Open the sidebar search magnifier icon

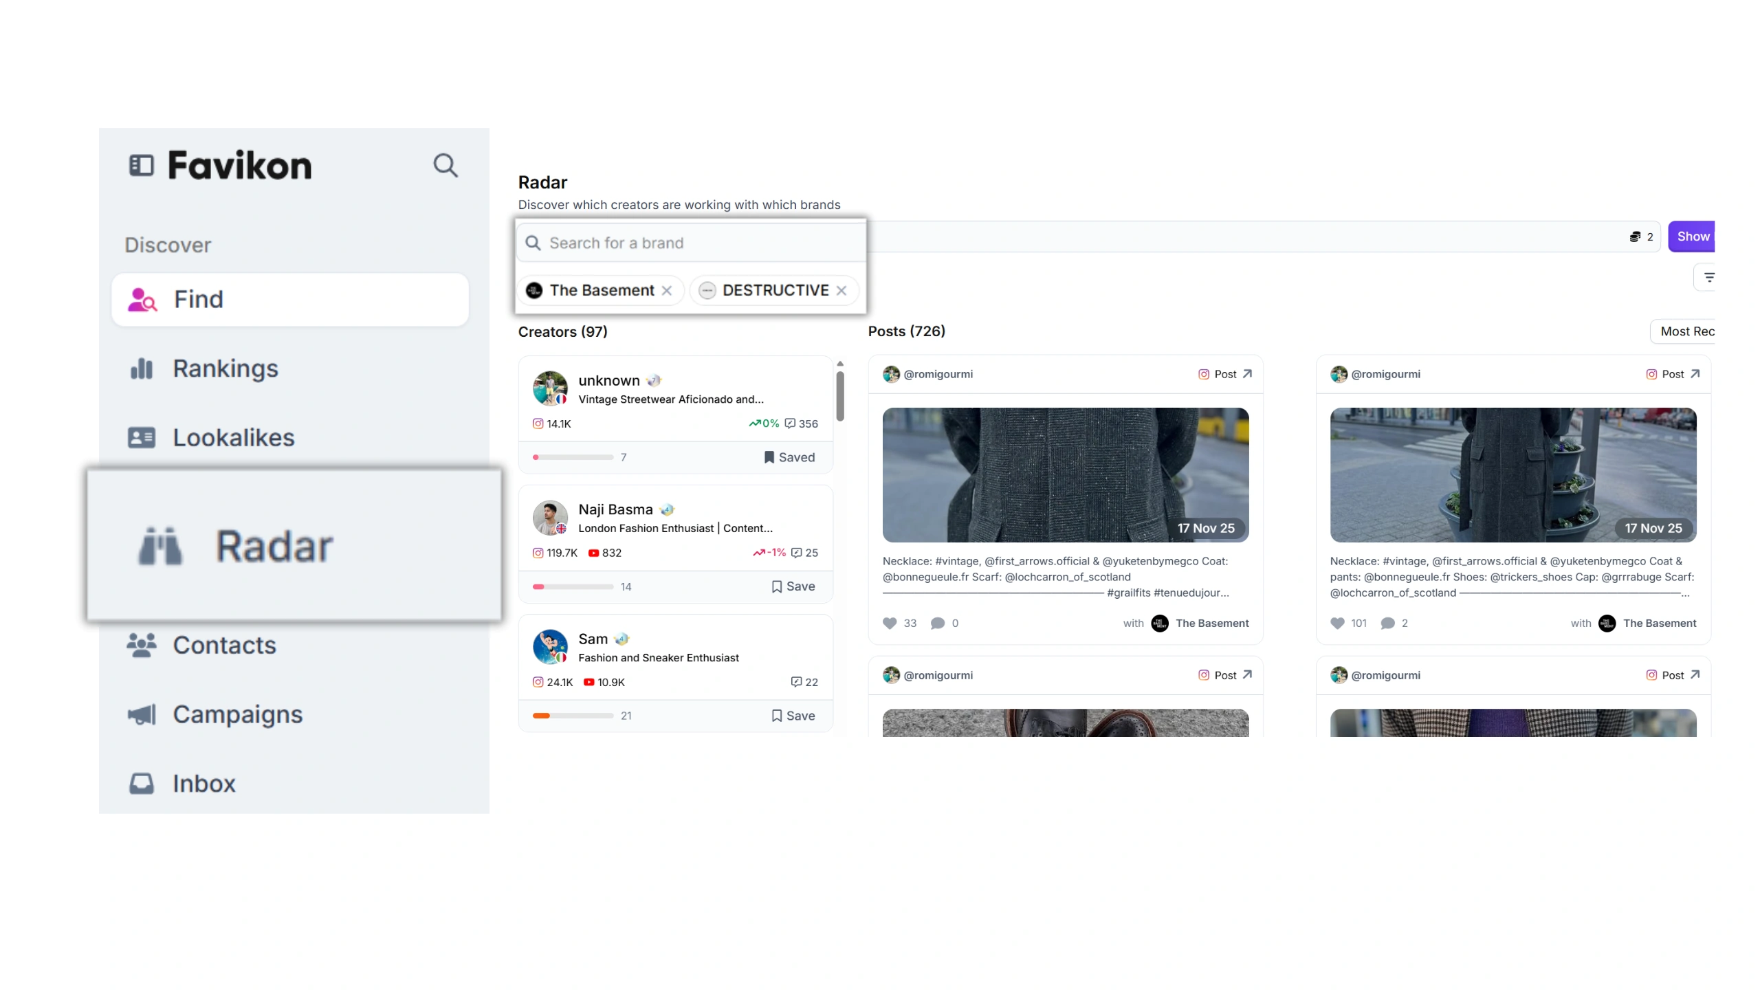point(445,166)
